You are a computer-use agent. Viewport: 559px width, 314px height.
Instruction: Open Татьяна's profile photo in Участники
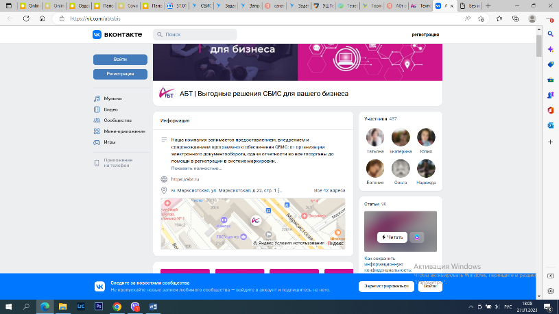click(x=376, y=138)
